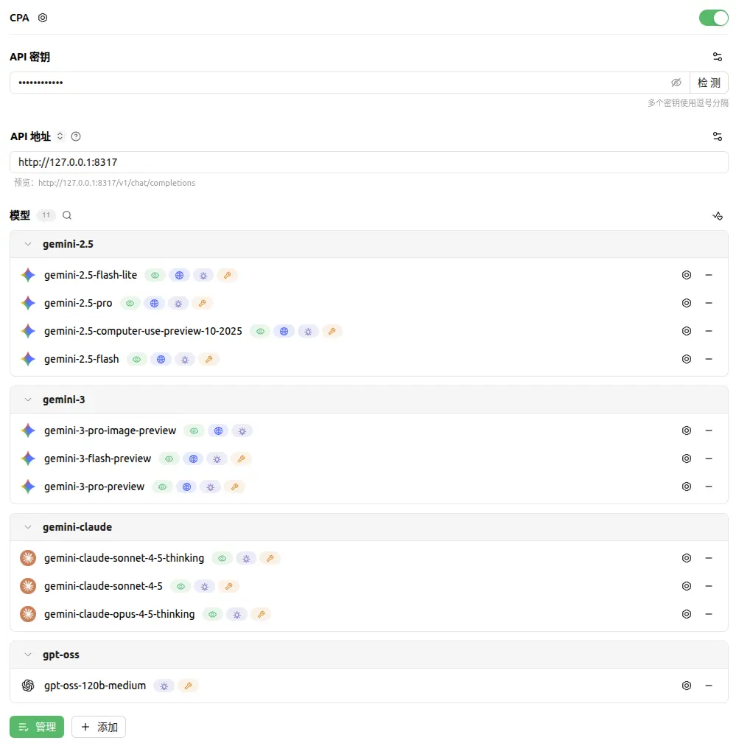This screenshot has height=746, width=736.
Task: Remove gemini-2.5-flash model
Action: pyautogui.click(x=709, y=359)
